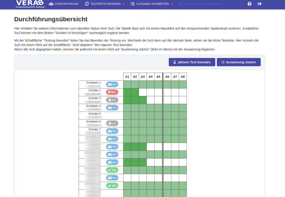Click Schülerin 4 'neu' status badge

[x=112, y=108]
